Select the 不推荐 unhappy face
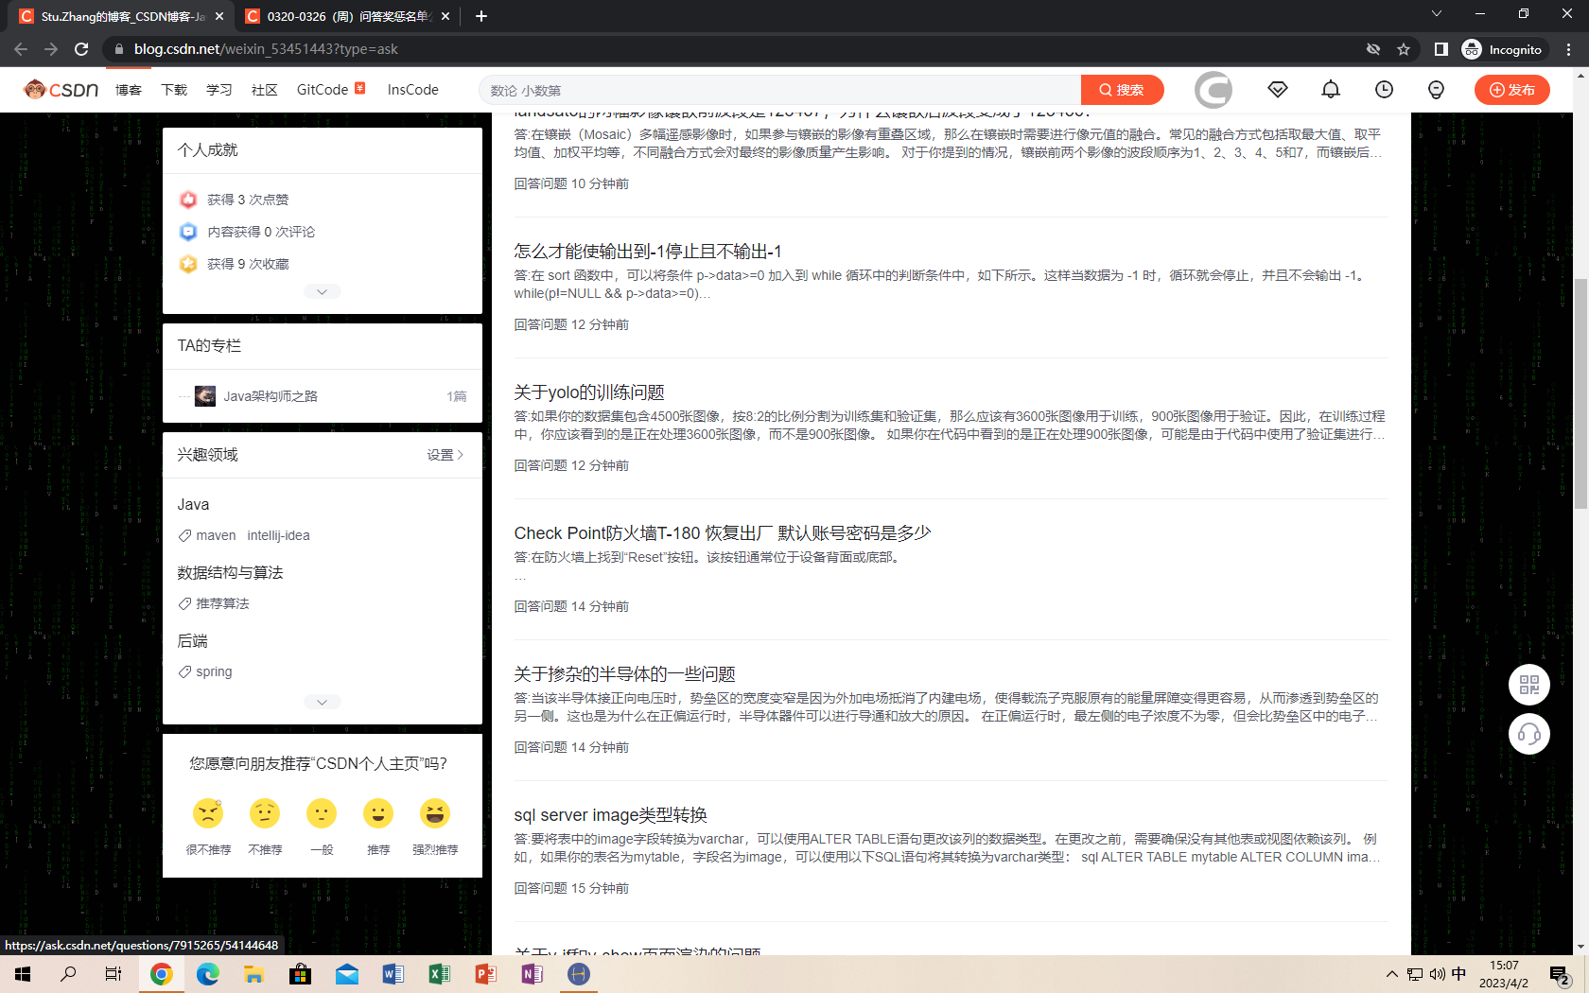Image resolution: width=1589 pixels, height=993 pixels. tap(265, 813)
